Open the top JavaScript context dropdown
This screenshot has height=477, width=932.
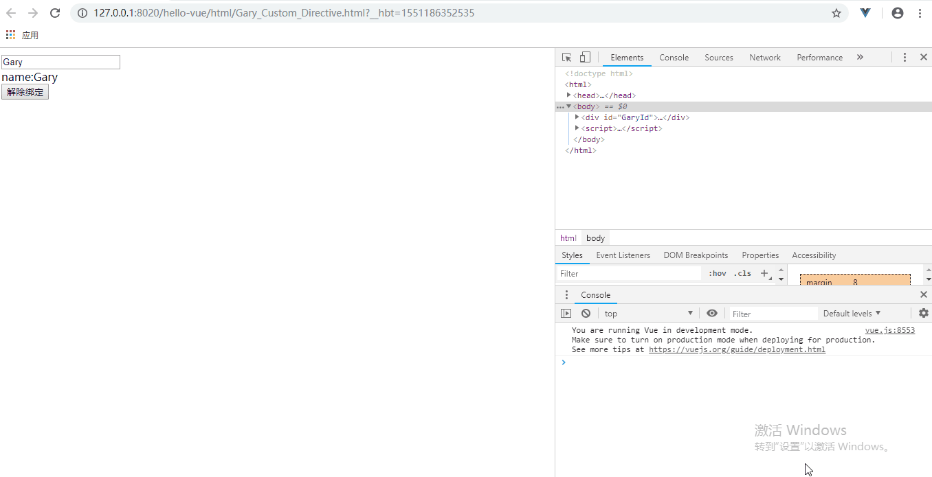click(x=648, y=314)
